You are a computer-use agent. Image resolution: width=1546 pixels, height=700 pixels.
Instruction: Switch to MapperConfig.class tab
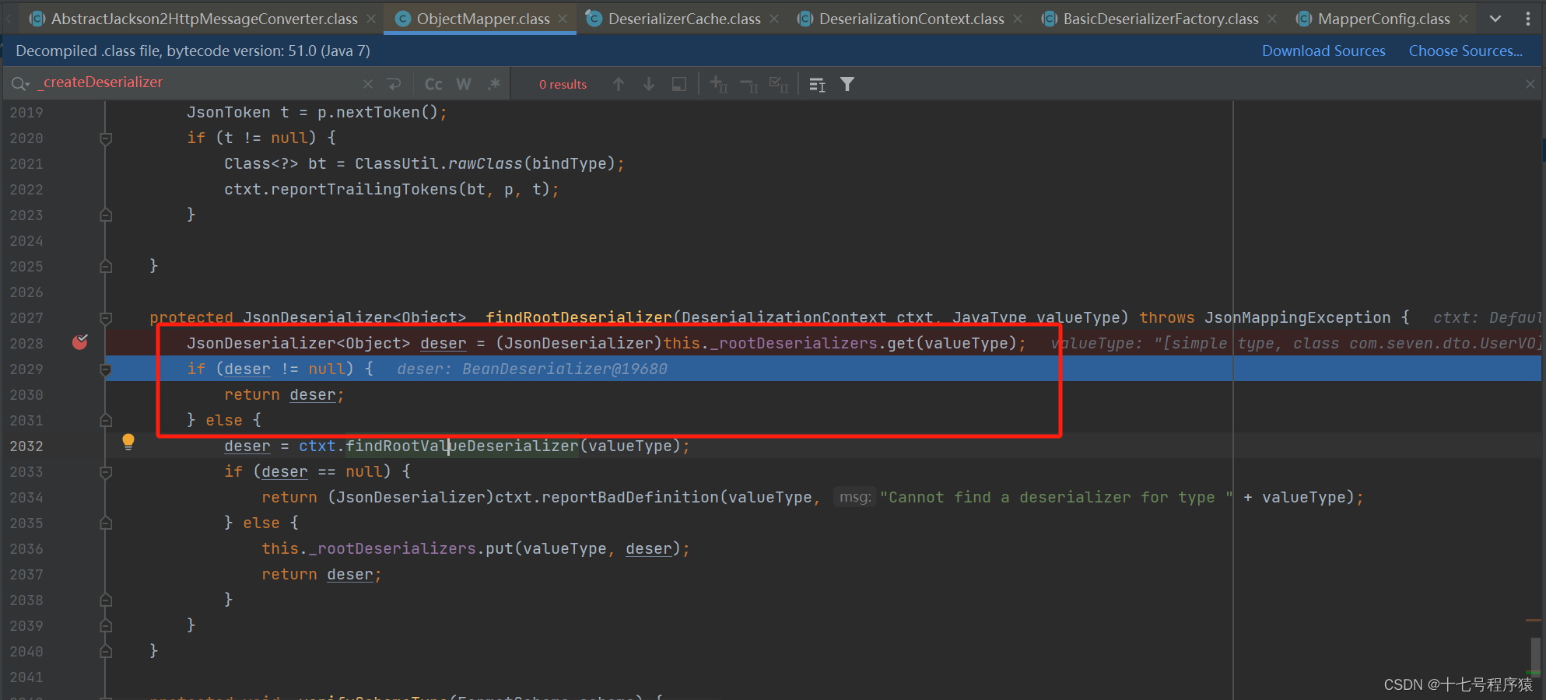tap(1383, 19)
